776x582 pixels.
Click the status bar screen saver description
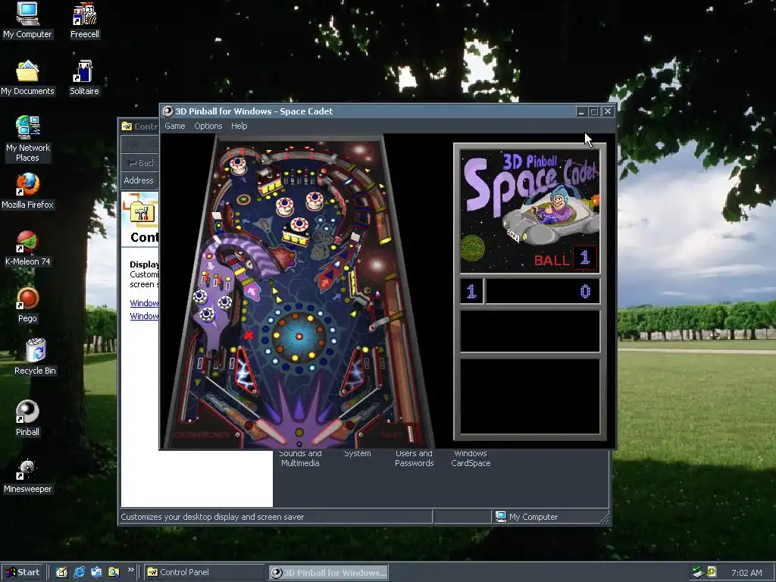point(212,517)
